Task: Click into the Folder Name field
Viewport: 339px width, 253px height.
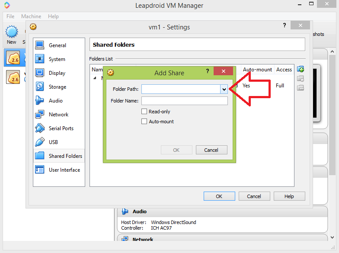Action: click(184, 101)
